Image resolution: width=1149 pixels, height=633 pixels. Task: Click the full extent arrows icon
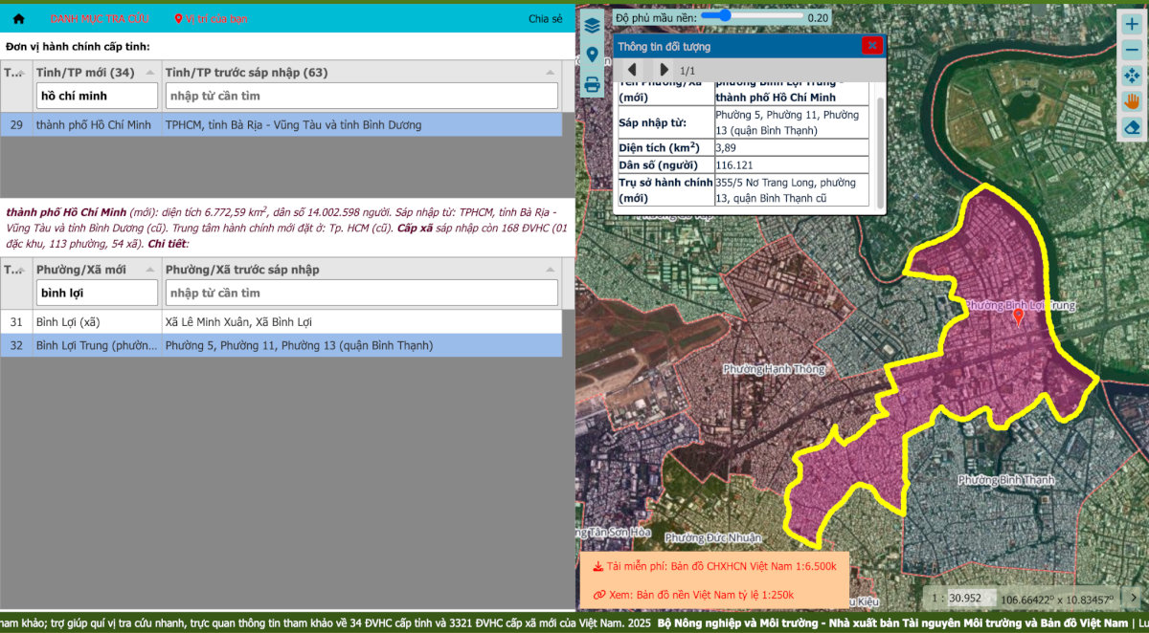click(x=1132, y=76)
